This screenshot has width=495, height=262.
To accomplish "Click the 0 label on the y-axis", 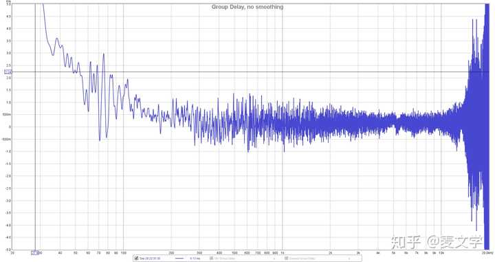I will point(10,127).
